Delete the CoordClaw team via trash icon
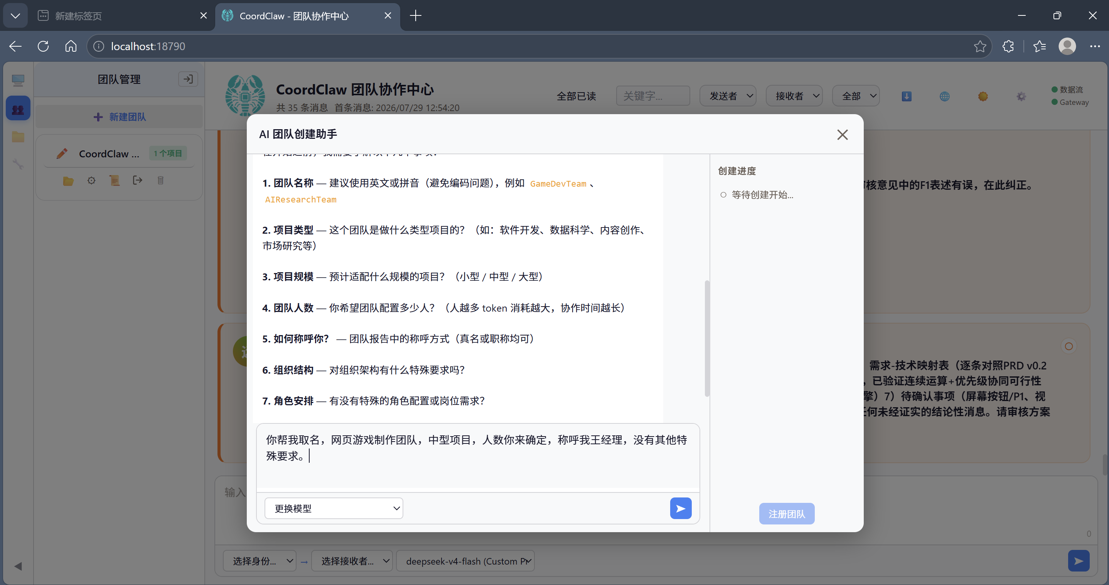Image resolution: width=1109 pixels, height=585 pixels. coord(160,181)
